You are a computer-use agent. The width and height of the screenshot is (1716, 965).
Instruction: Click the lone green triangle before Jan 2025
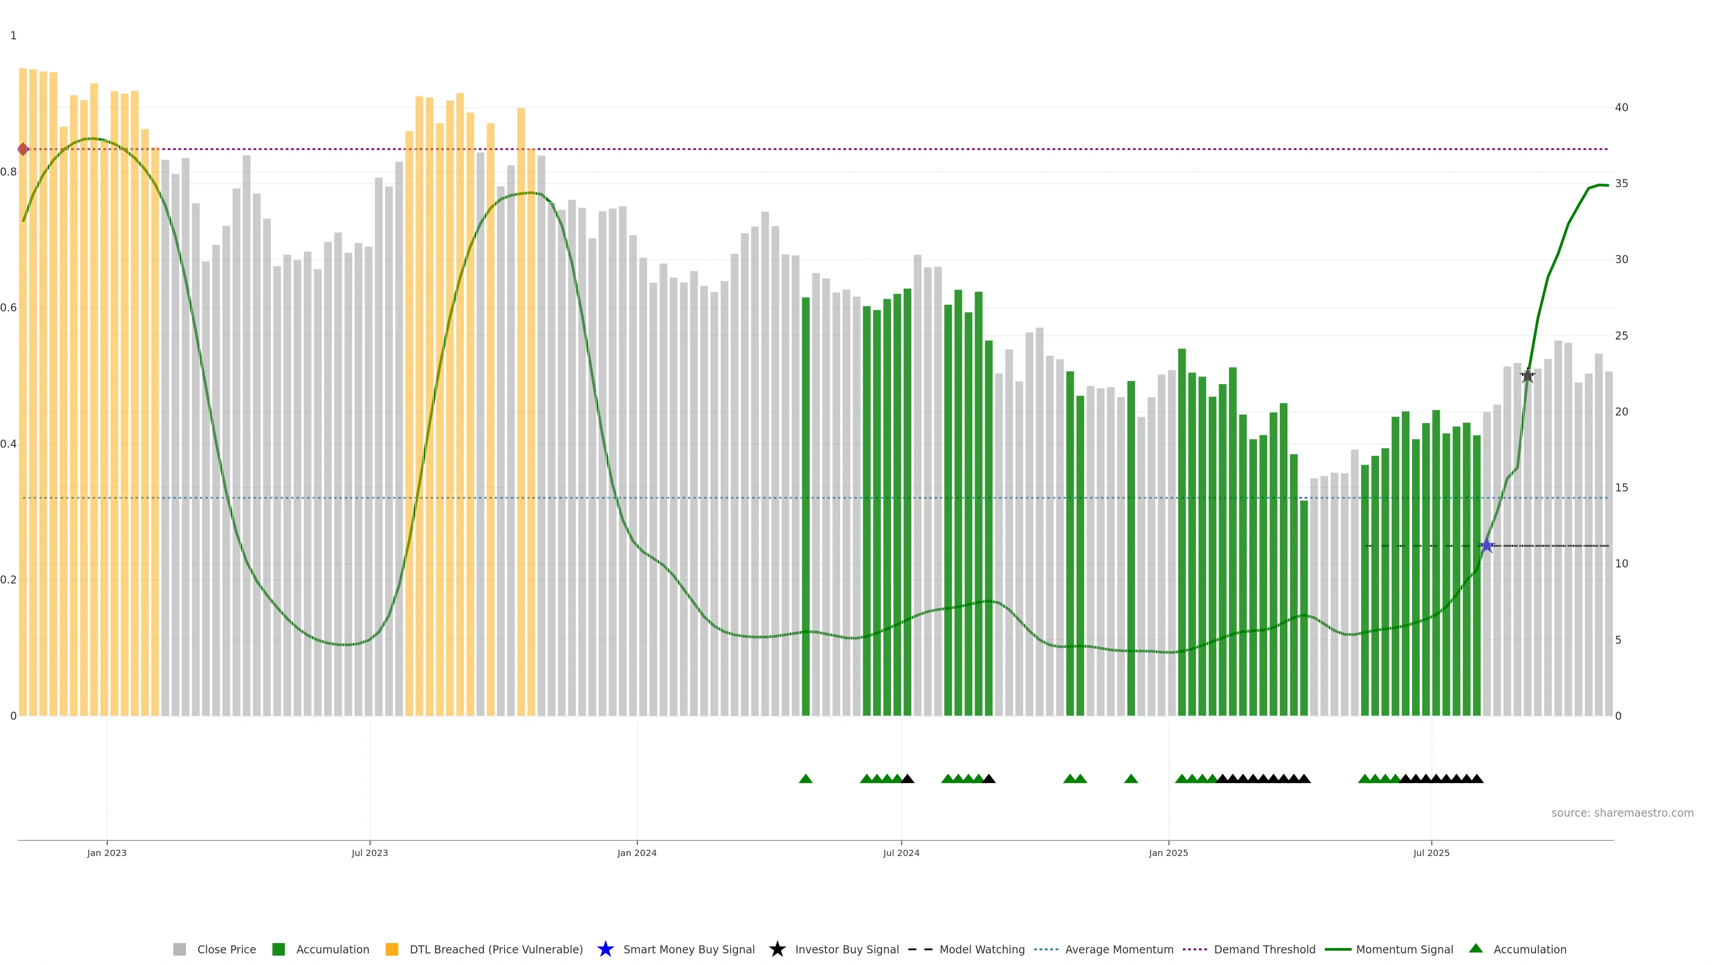coord(1131,779)
